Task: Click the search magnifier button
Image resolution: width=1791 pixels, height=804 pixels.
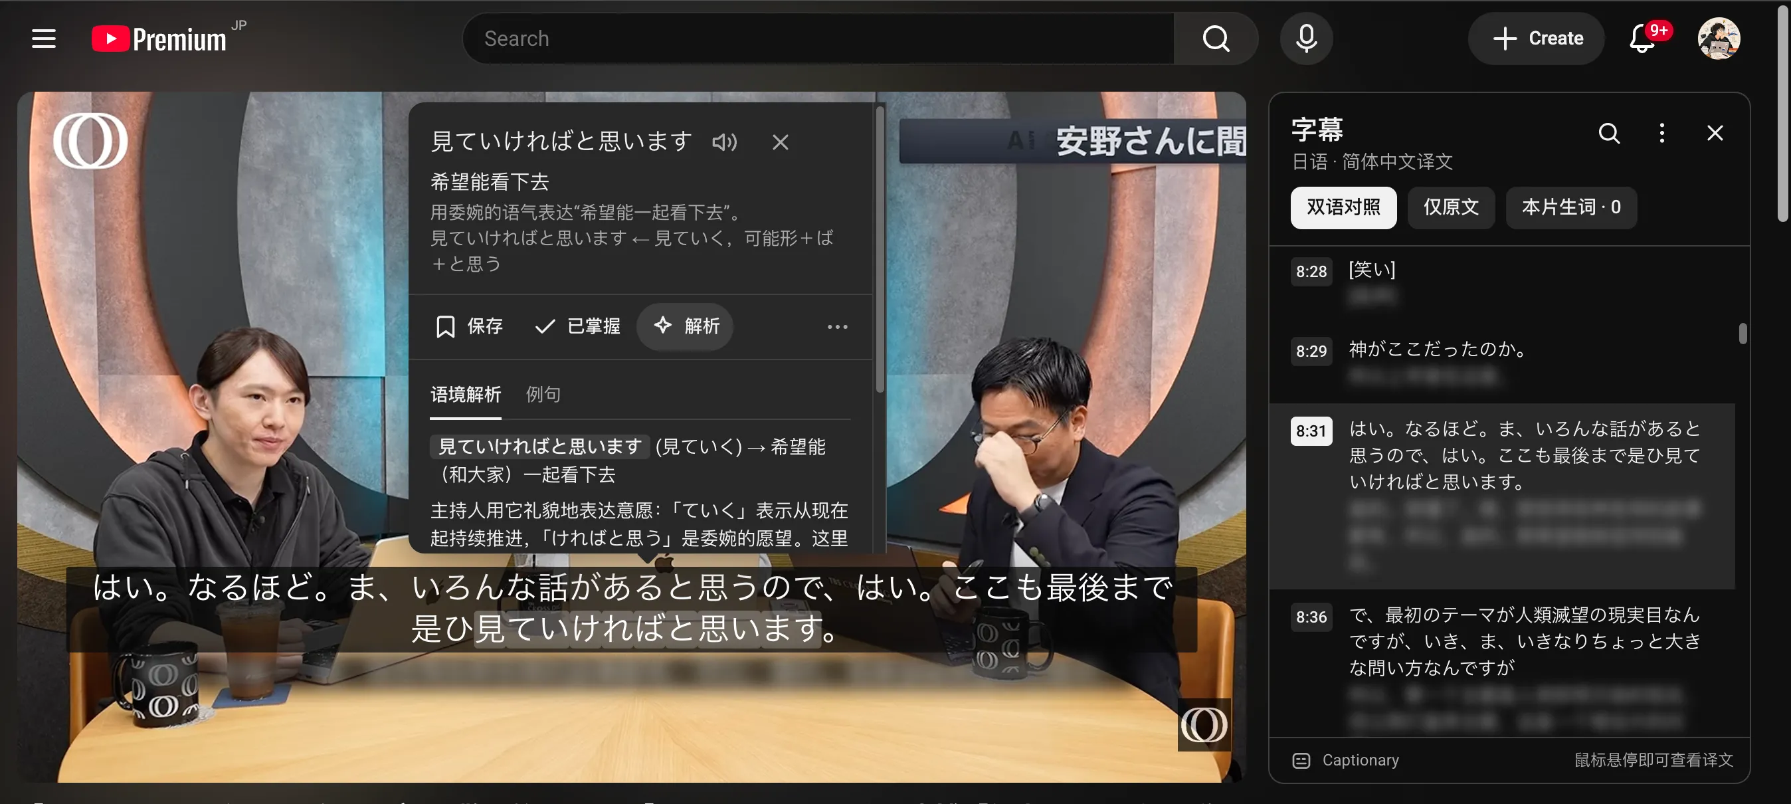Action: (1216, 39)
